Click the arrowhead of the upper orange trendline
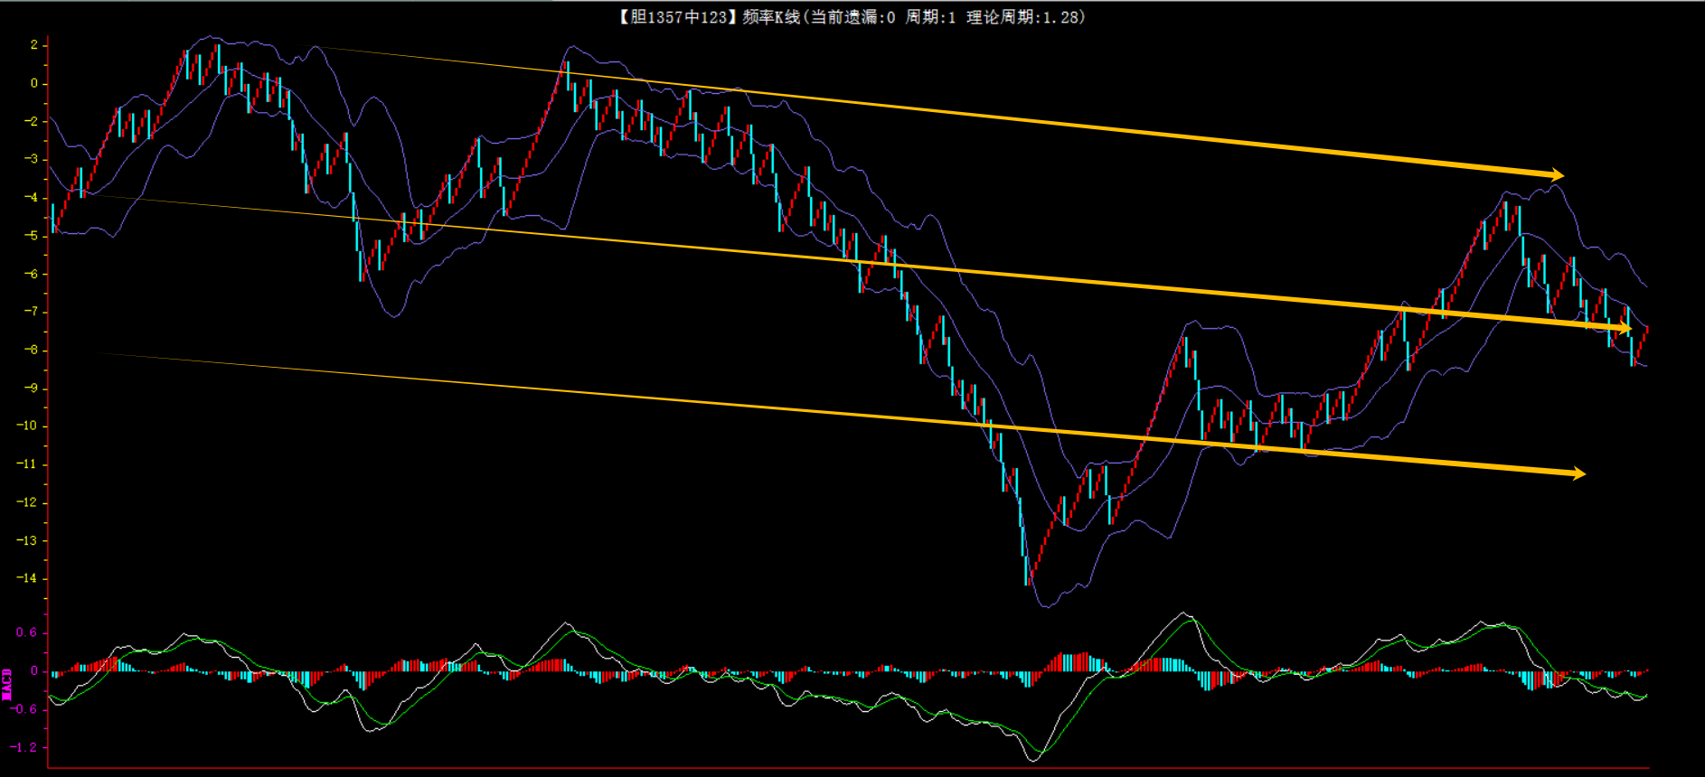Image resolution: width=1705 pixels, height=777 pixels. point(1557,174)
